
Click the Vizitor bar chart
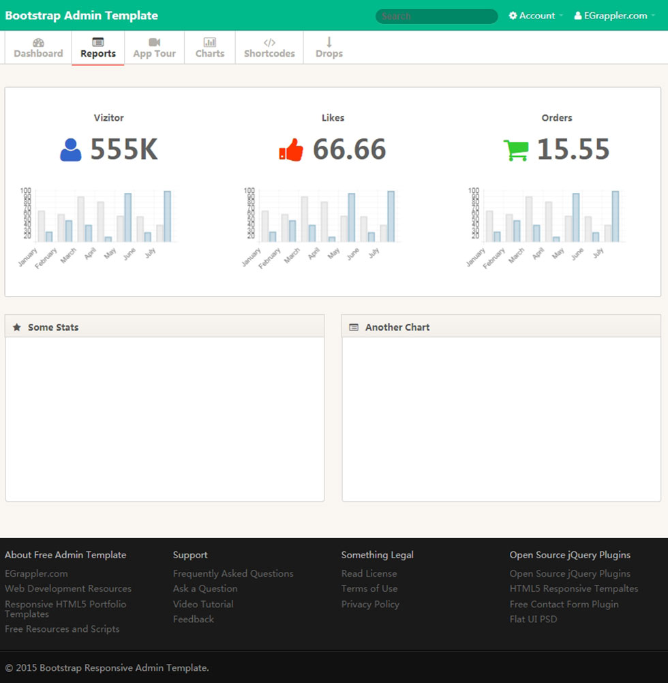click(x=97, y=228)
